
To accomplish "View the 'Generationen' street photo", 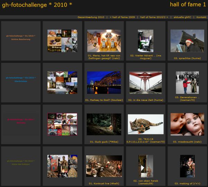I will click(x=187, y=82).
